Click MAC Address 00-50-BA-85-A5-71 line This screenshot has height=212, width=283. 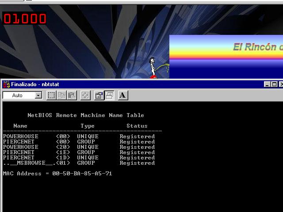point(57,174)
